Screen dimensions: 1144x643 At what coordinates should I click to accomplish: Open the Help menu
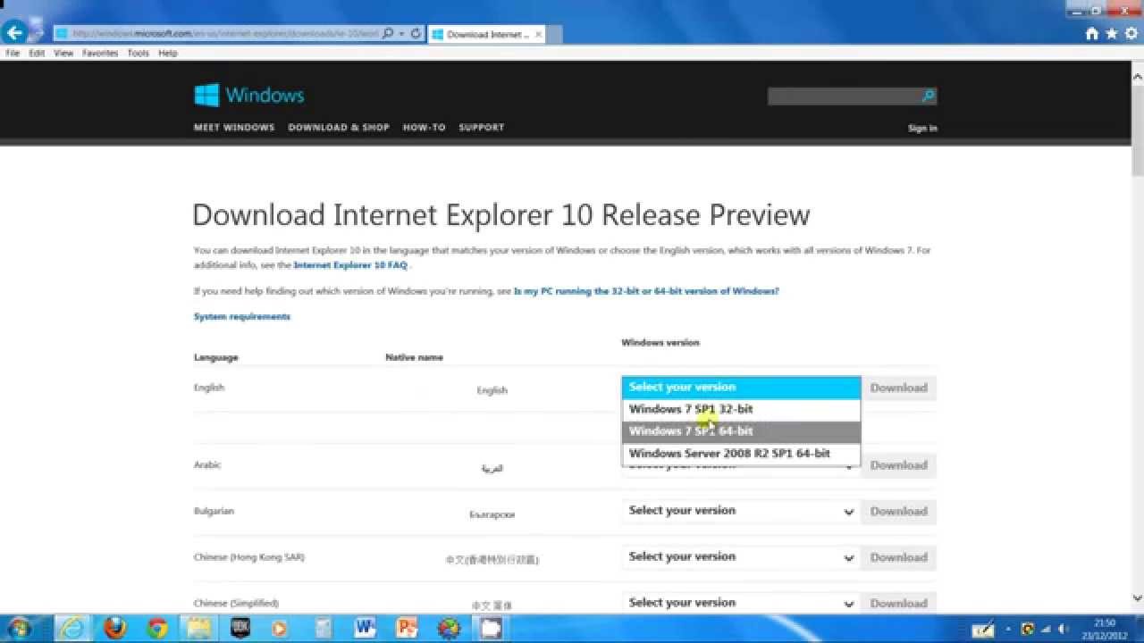168,54
